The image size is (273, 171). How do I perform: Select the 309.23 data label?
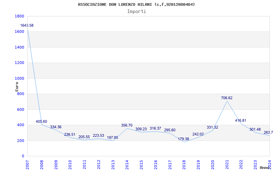[141, 129]
